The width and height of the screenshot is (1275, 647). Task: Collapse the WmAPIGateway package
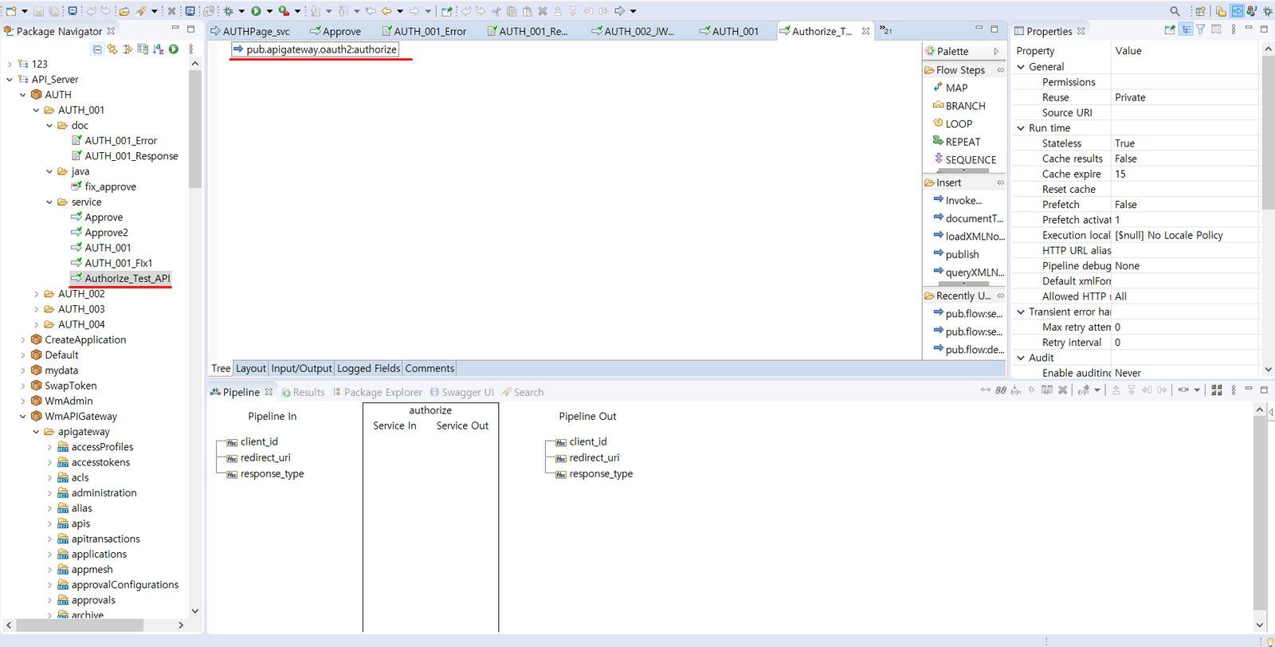point(22,417)
